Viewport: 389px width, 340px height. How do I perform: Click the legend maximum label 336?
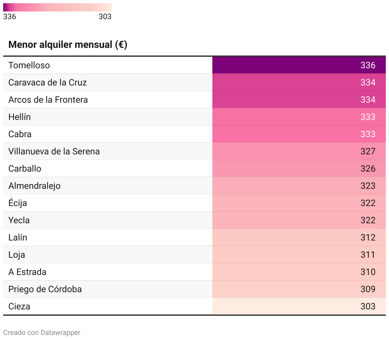(10, 17)
